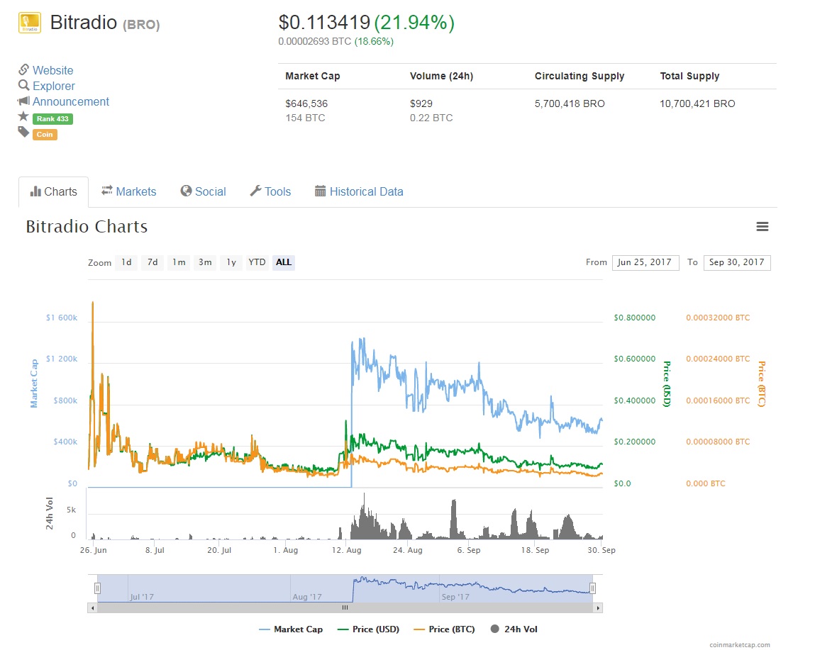Click the Bitradio Charts heading
This screenshot has width=815, height=650.
pyautogui.click(x=87, y=227)
